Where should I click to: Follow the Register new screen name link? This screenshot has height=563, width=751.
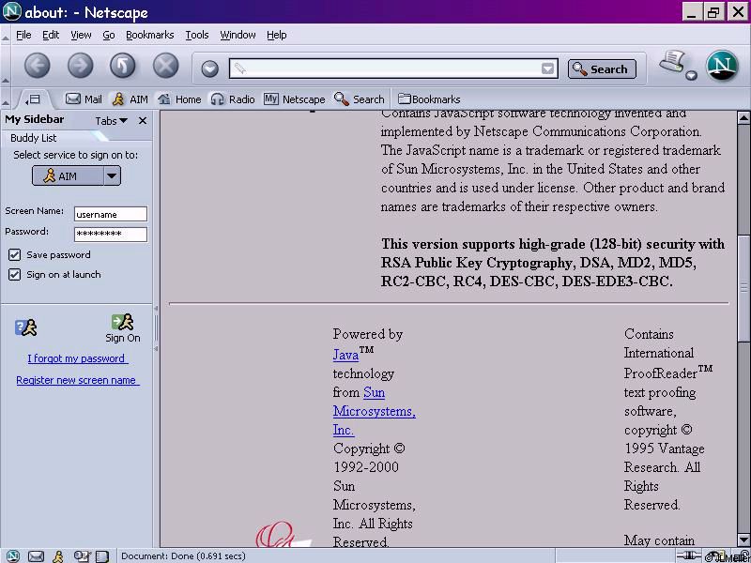pyautogui.click(x=78, y=380)
